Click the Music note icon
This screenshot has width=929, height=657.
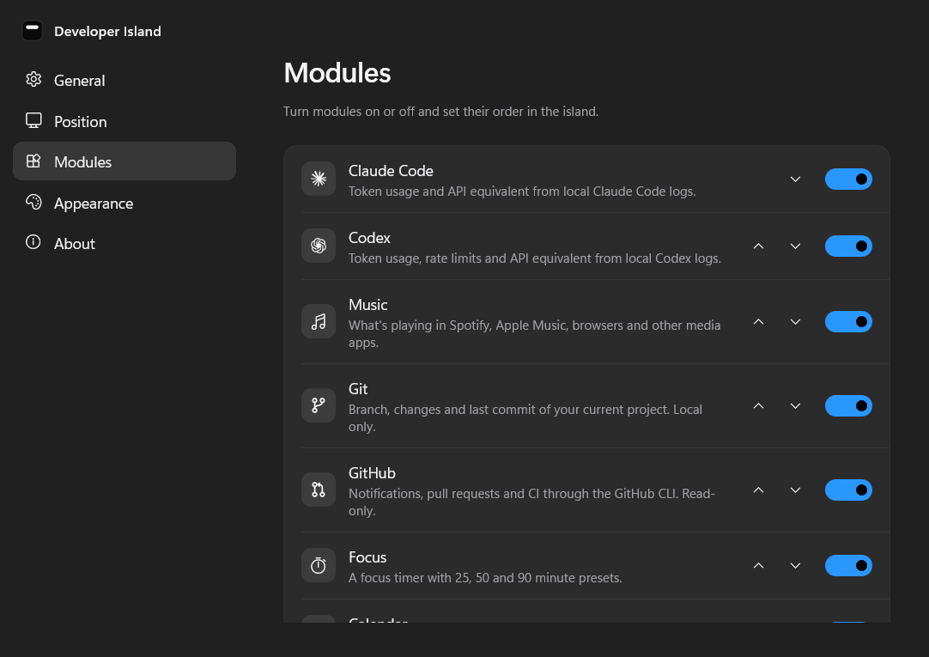(x=319, y=322)
